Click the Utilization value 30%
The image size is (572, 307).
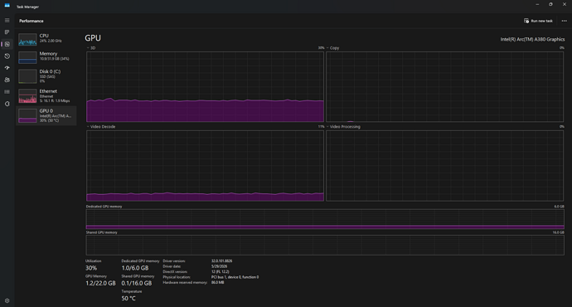click(91, 268)
